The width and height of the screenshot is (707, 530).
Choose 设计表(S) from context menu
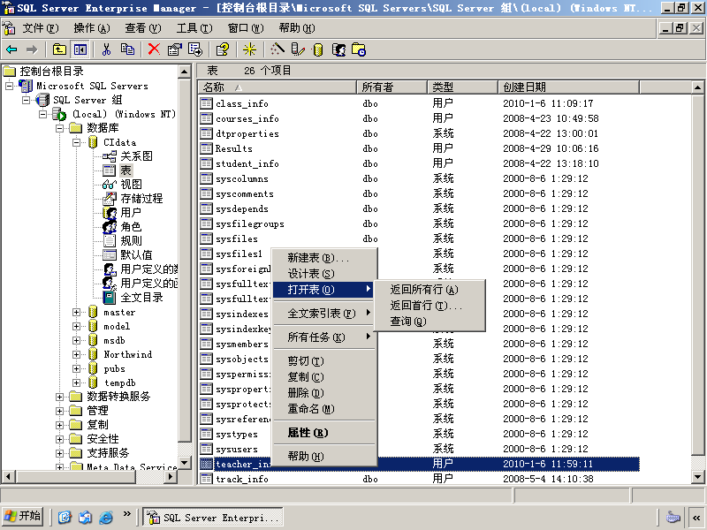click(x=324, y=274)
